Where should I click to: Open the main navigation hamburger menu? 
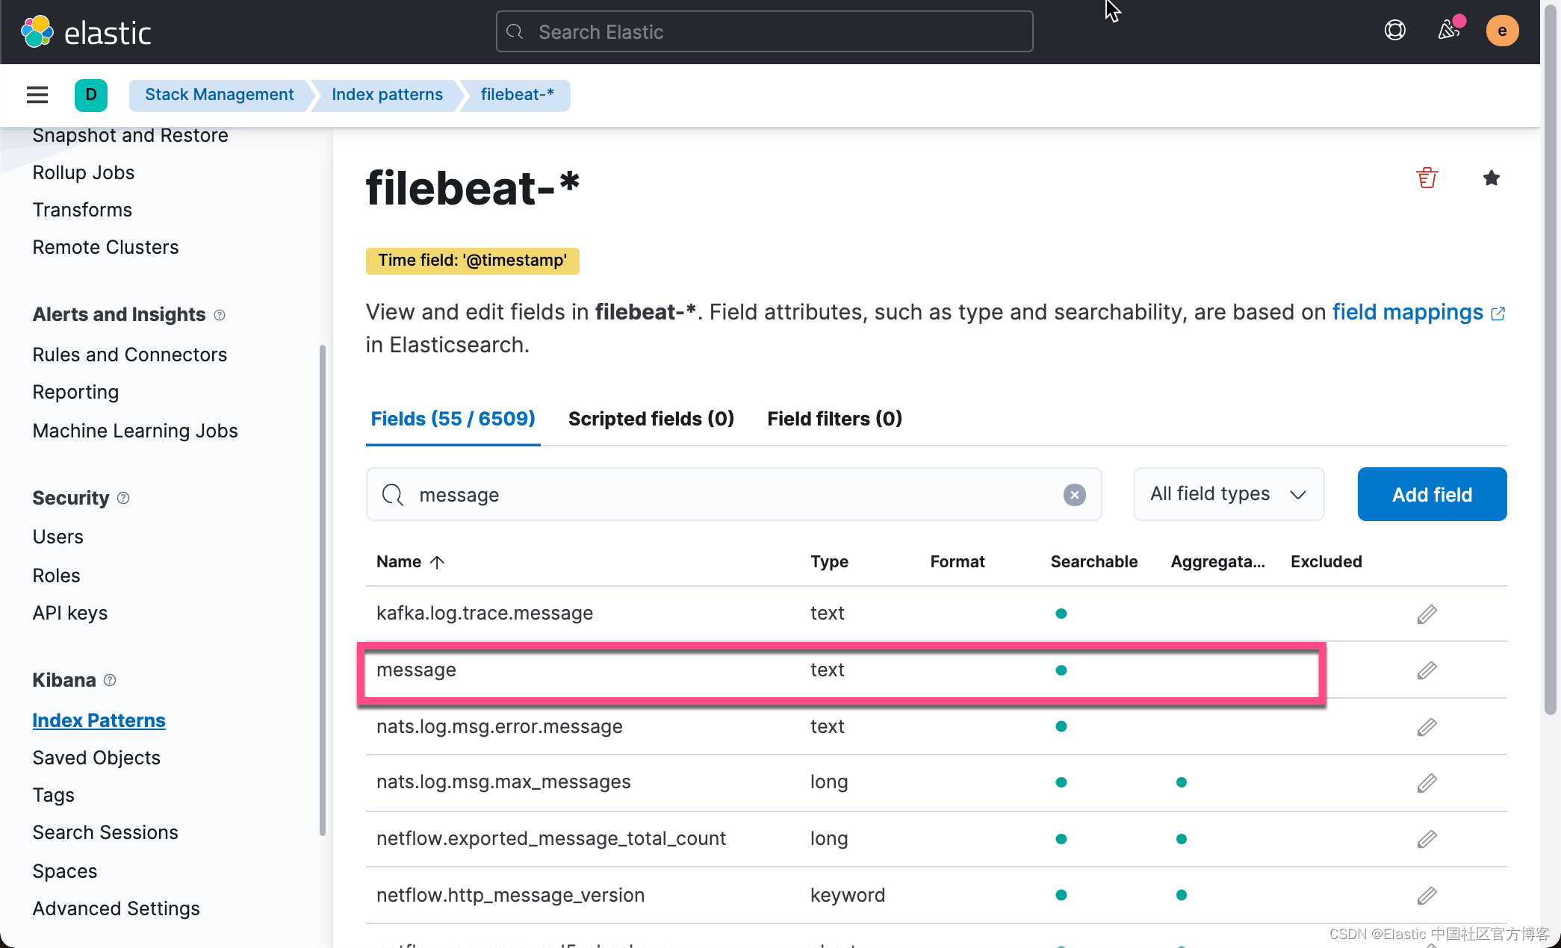pos(37,95)
